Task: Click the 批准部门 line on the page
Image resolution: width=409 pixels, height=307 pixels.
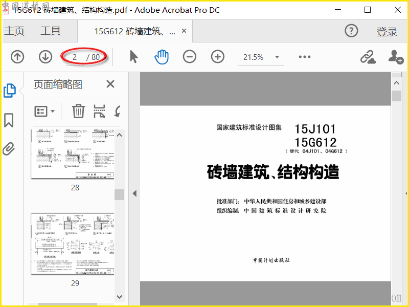Action: tap(271, 201)
